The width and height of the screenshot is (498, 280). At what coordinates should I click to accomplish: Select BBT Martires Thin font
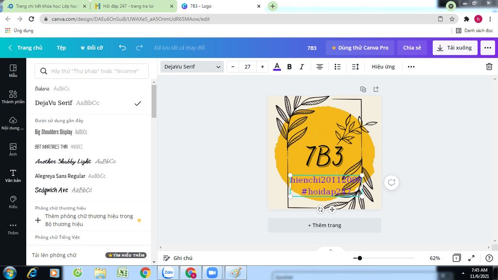(x=59, y=147)
